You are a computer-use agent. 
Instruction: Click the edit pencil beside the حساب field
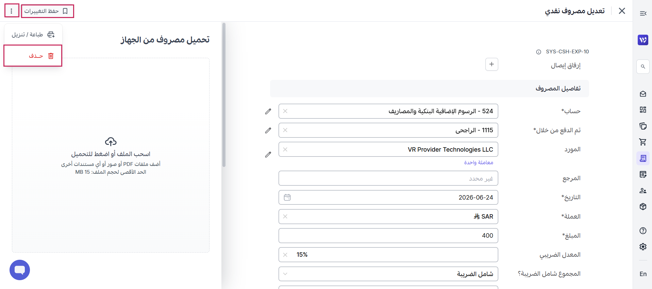(268, 111)
